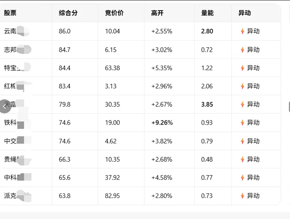Click the lightning icon in 中科 row
Image resolution: width=290 pixels, height=219 pixels.
tap(242, 178)
